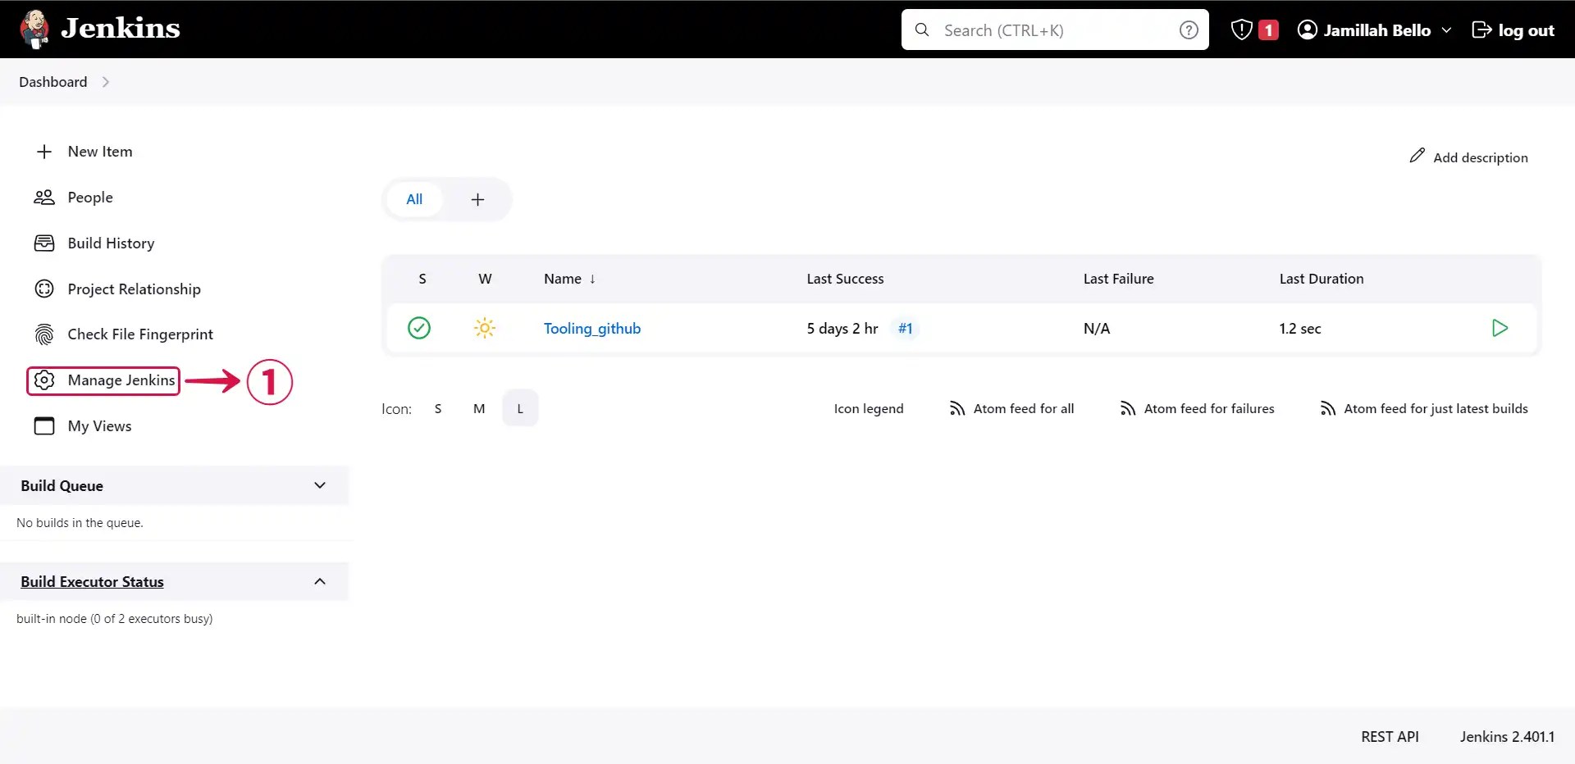Click the security warning shield icon

coord(1241,30)
